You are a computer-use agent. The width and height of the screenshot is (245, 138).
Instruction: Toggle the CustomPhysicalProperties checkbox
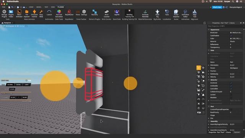point(231,109)
